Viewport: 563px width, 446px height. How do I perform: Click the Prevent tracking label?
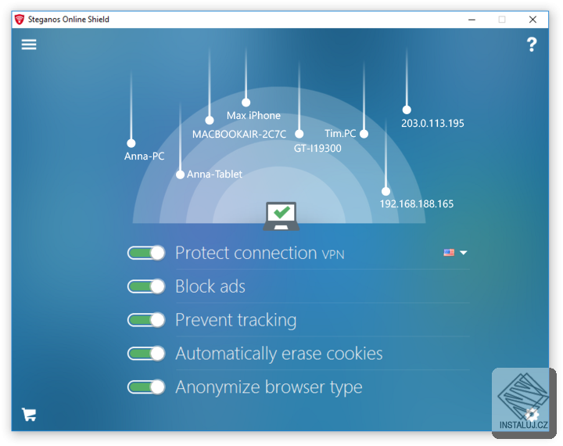(236, 320)
